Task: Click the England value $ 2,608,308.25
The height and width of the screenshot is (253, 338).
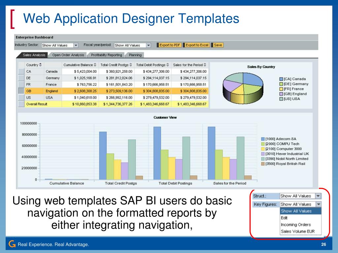Action: coord(85,91)
